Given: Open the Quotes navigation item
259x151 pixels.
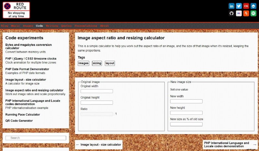Looking at the screenshot, I should [66, 26].
